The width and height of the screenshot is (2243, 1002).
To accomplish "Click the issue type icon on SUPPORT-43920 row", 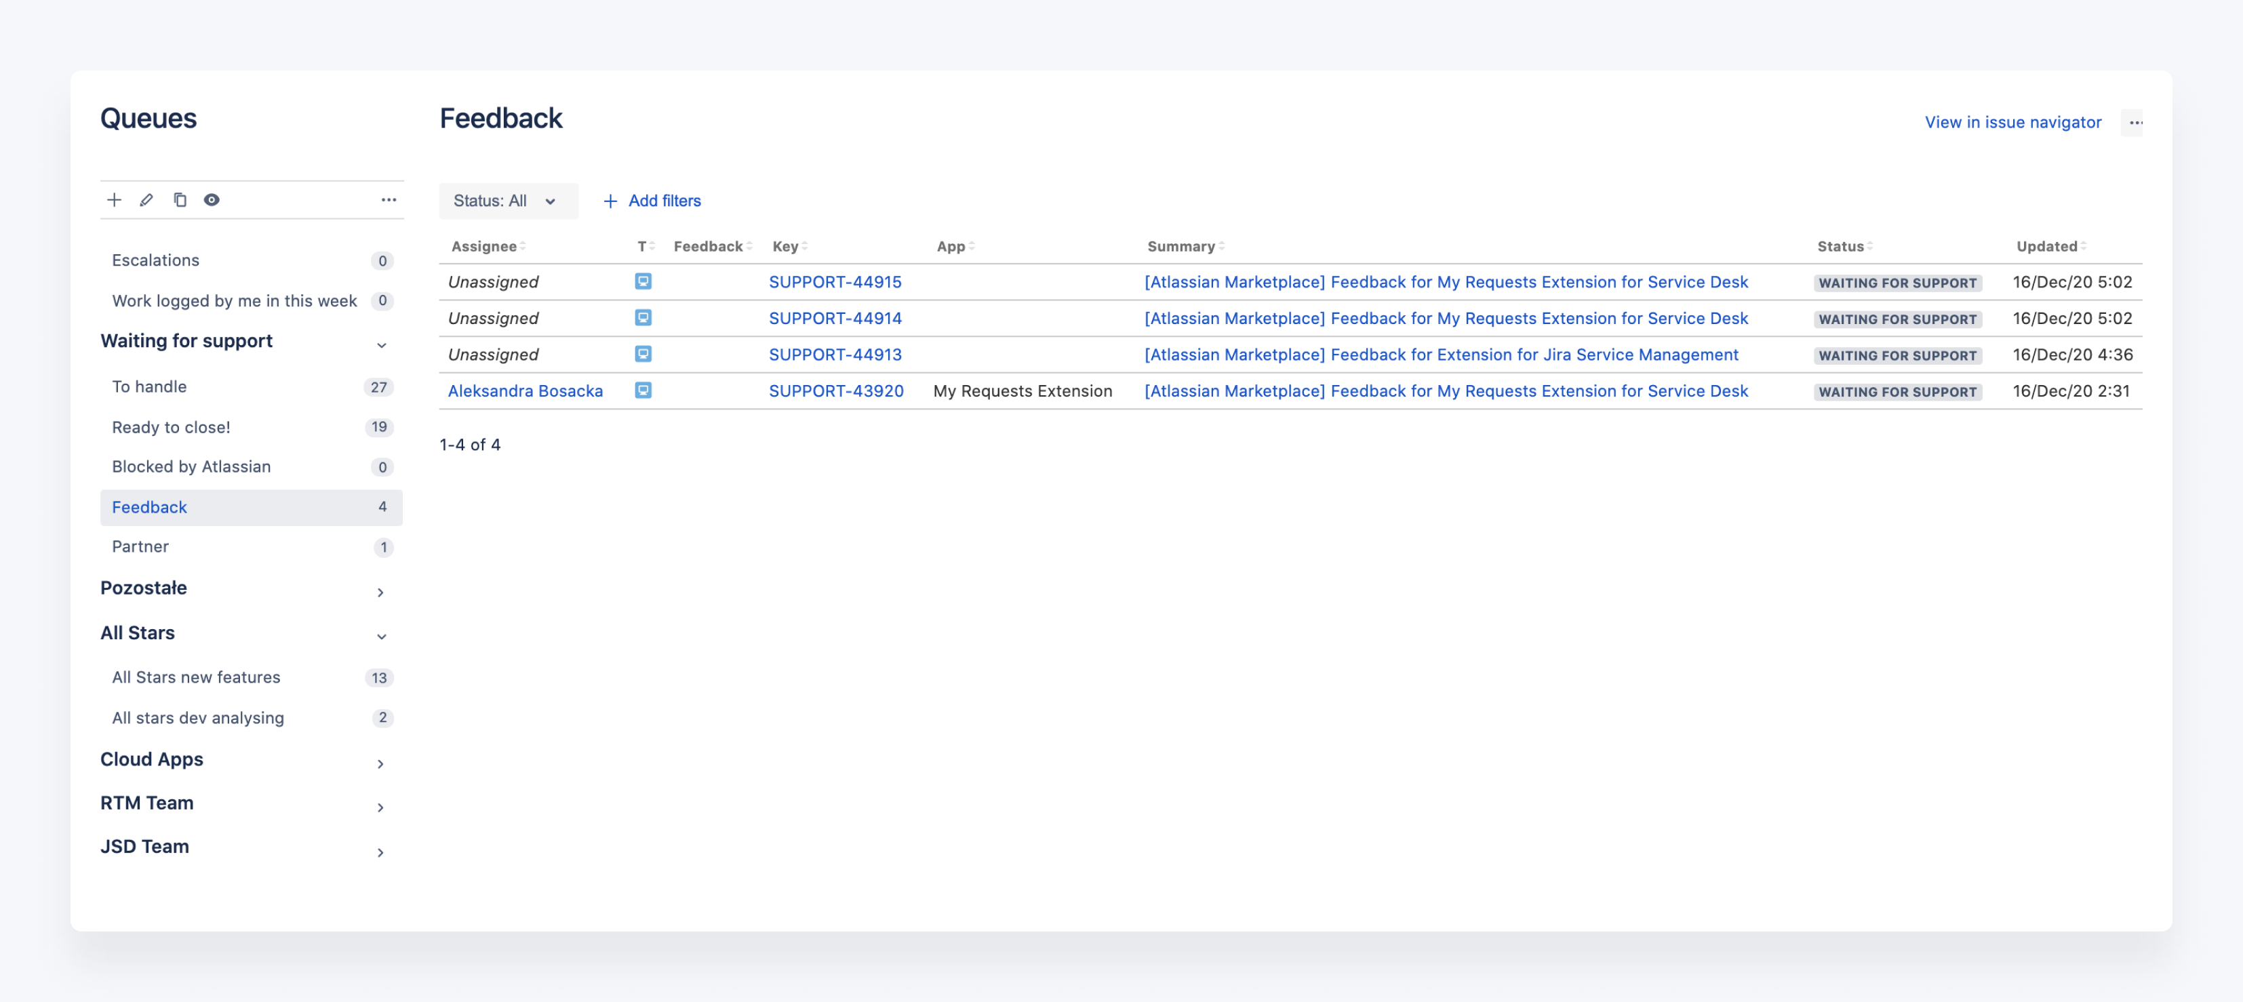I will (x=643, y=391).
